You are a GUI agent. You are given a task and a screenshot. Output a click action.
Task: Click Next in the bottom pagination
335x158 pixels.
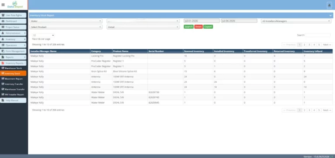click(x=327, y=110)
